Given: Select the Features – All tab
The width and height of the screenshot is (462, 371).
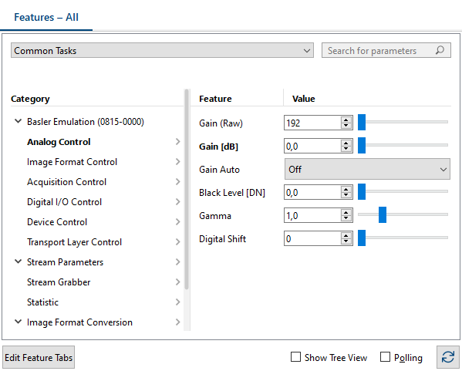Looking at the screenshot, I should (x=46, y=17).
